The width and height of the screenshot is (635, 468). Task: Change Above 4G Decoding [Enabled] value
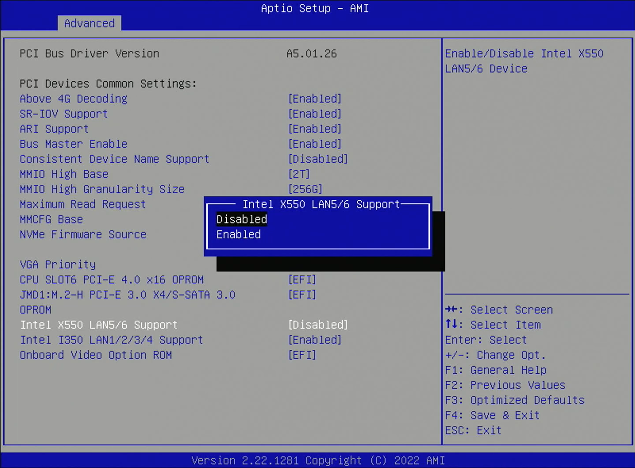coord(315,99)
